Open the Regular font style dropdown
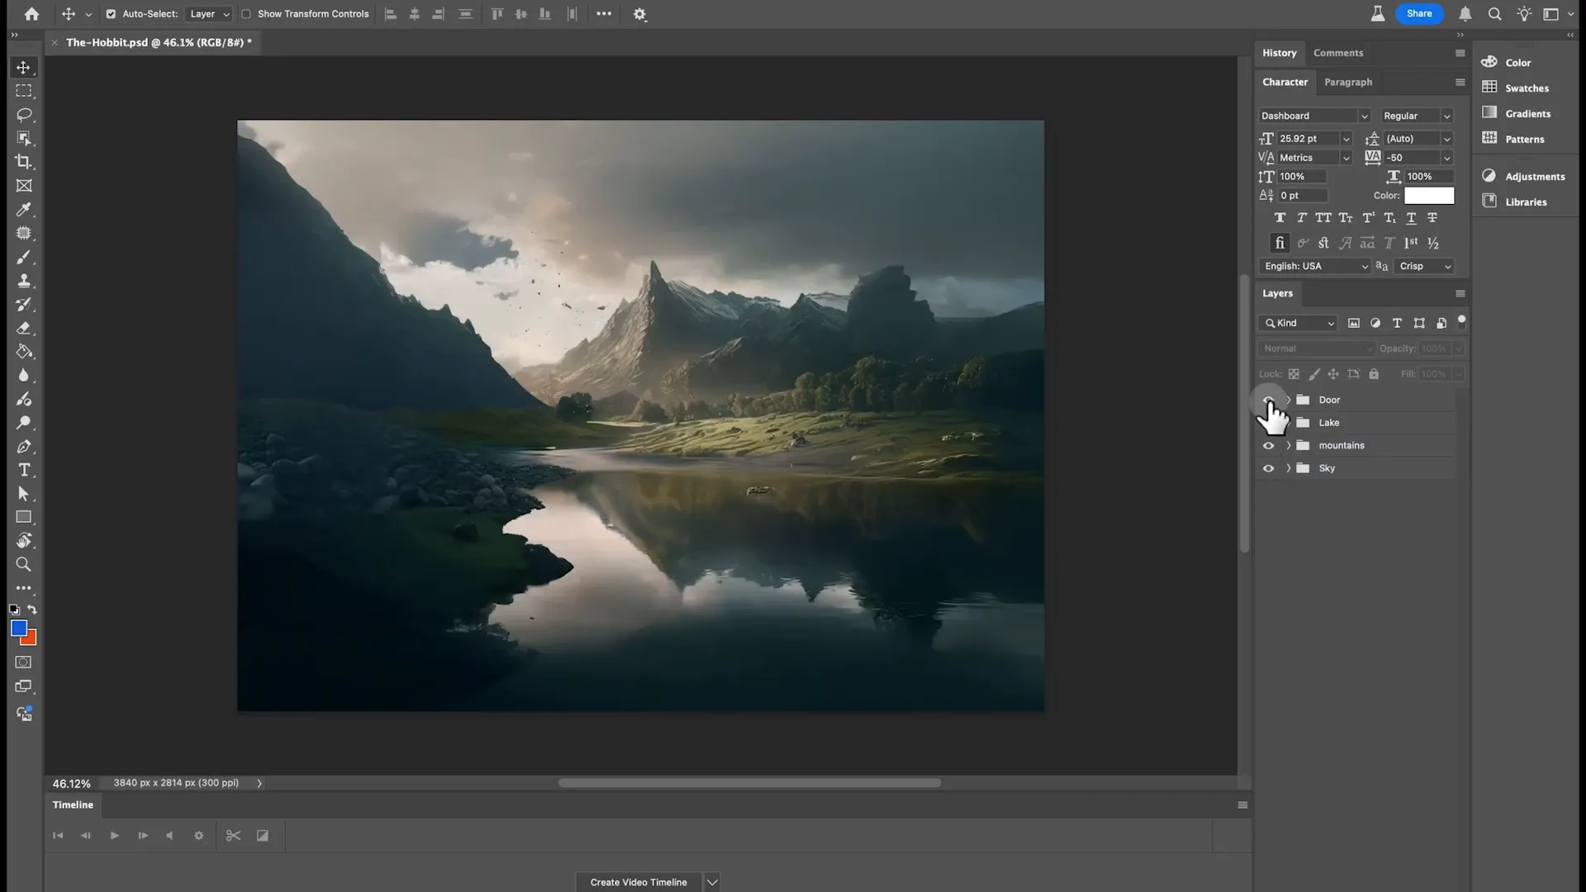This screenshot has height=892, width=1586. tap(1417, 116)
